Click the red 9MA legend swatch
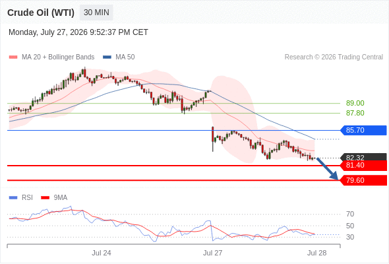This screenshot has height=264, width=389. 45,198
